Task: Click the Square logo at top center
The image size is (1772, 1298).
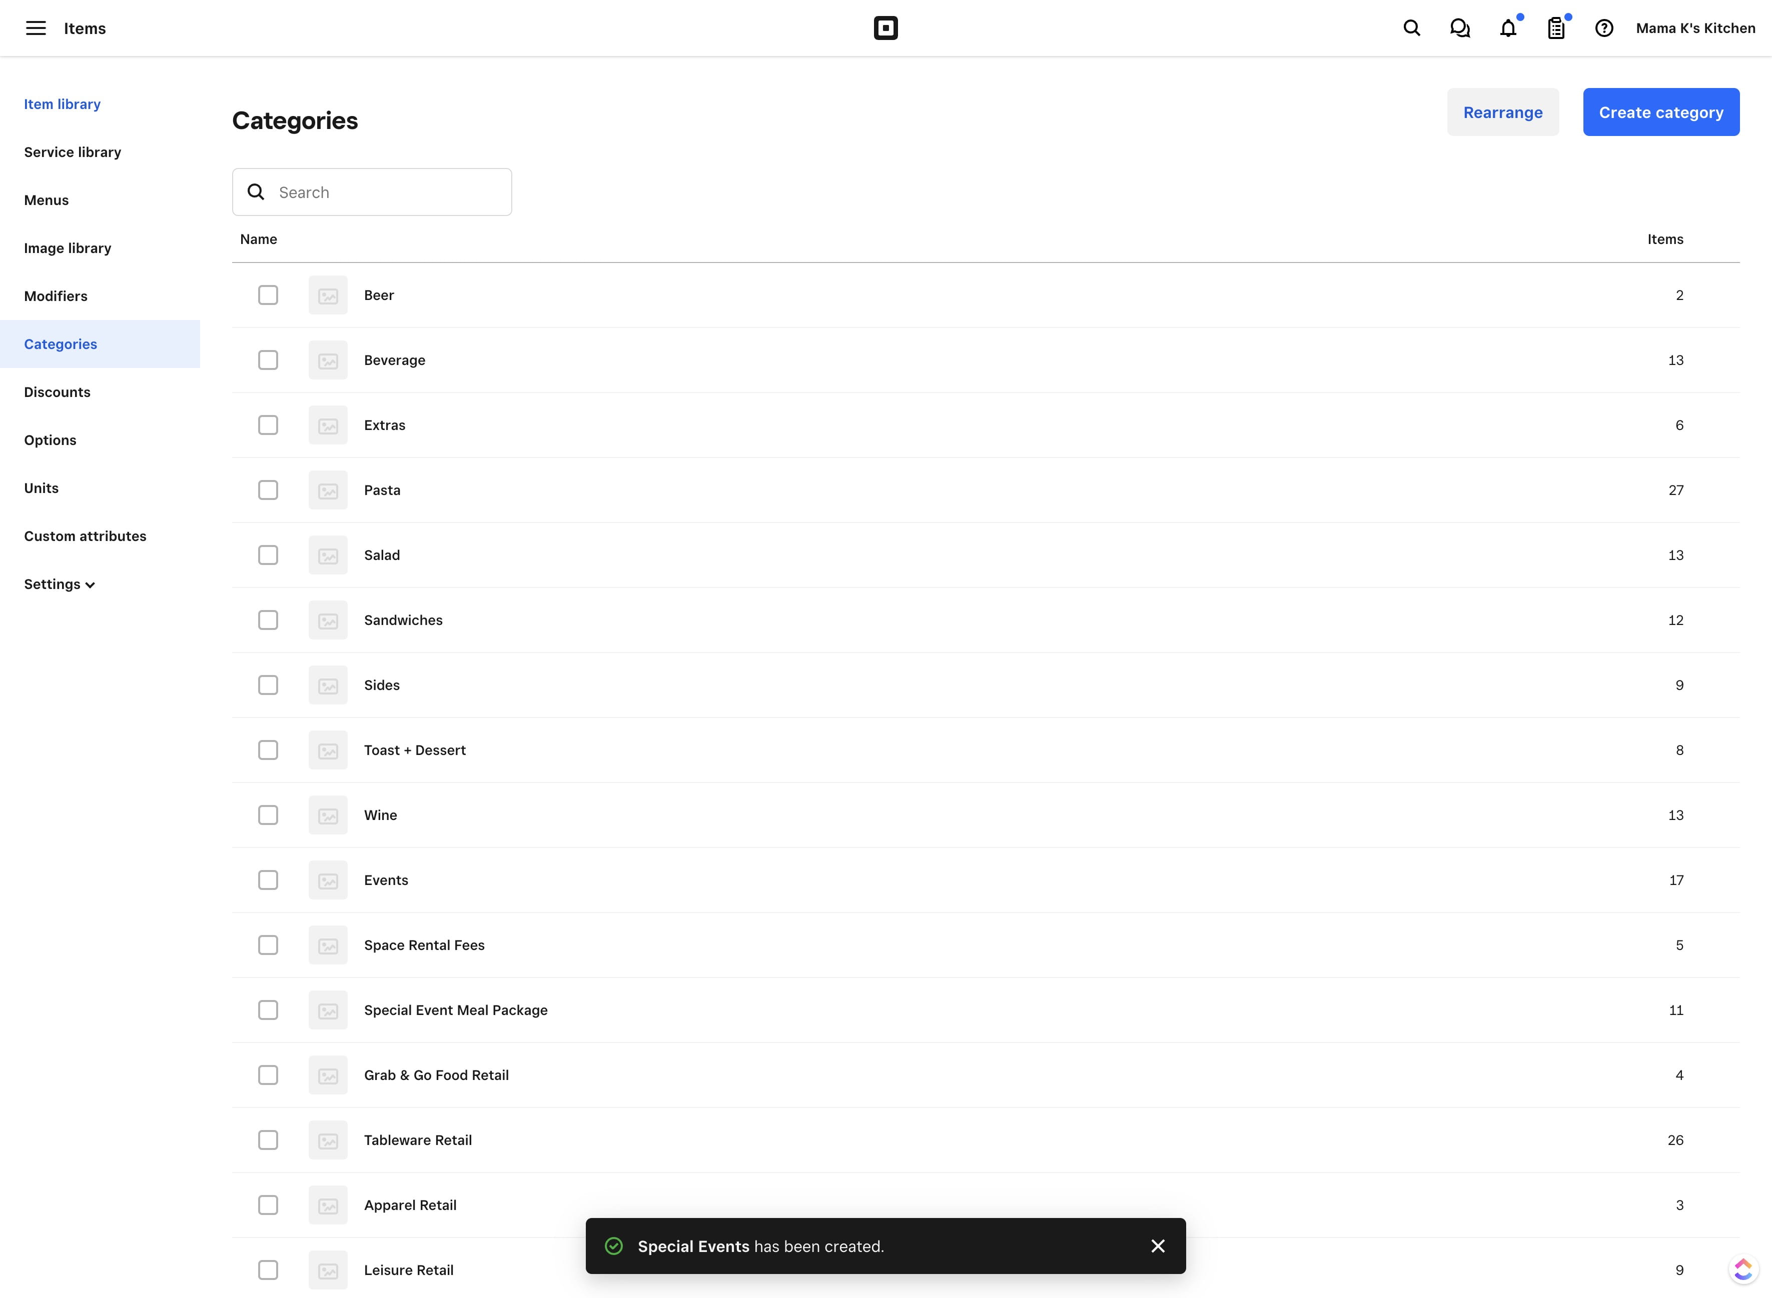Action: pyautogui.click(x=885, y=27)
